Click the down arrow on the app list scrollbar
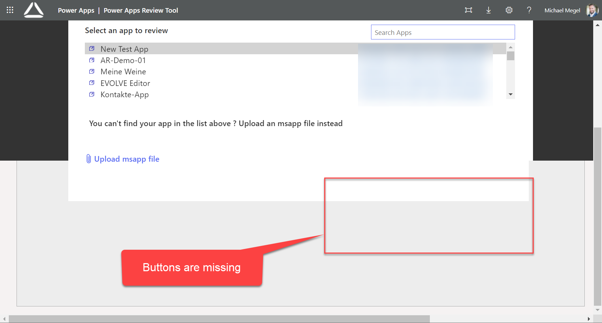 (x=511, y=94)
